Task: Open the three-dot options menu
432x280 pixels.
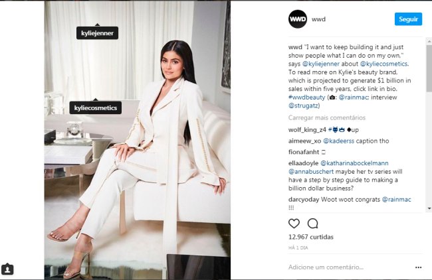Action: click(418, 267)
